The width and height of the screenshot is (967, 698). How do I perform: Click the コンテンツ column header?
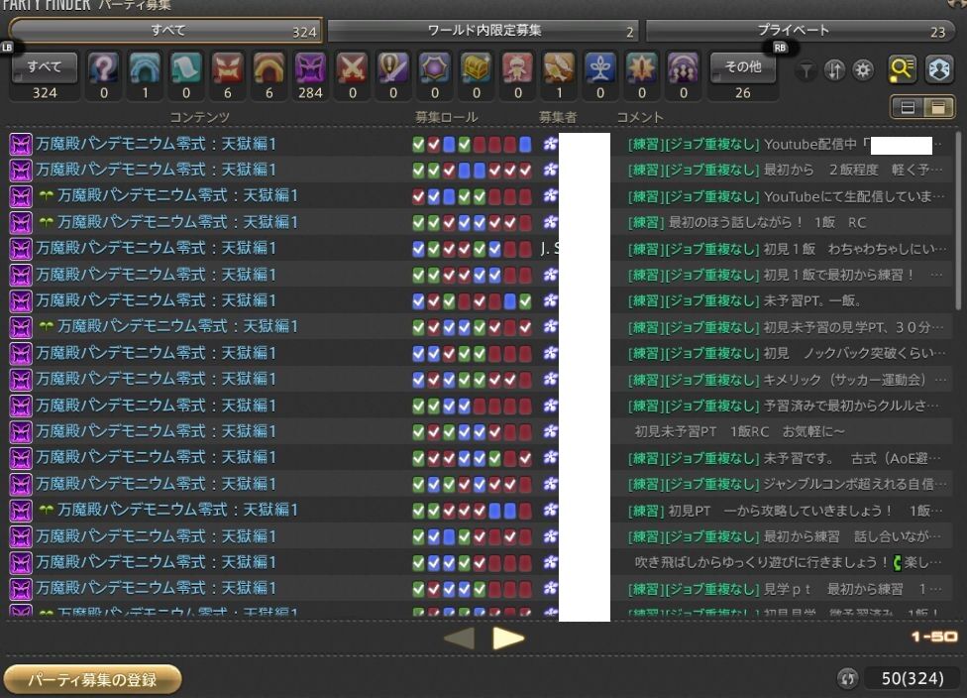click(199, 117)
